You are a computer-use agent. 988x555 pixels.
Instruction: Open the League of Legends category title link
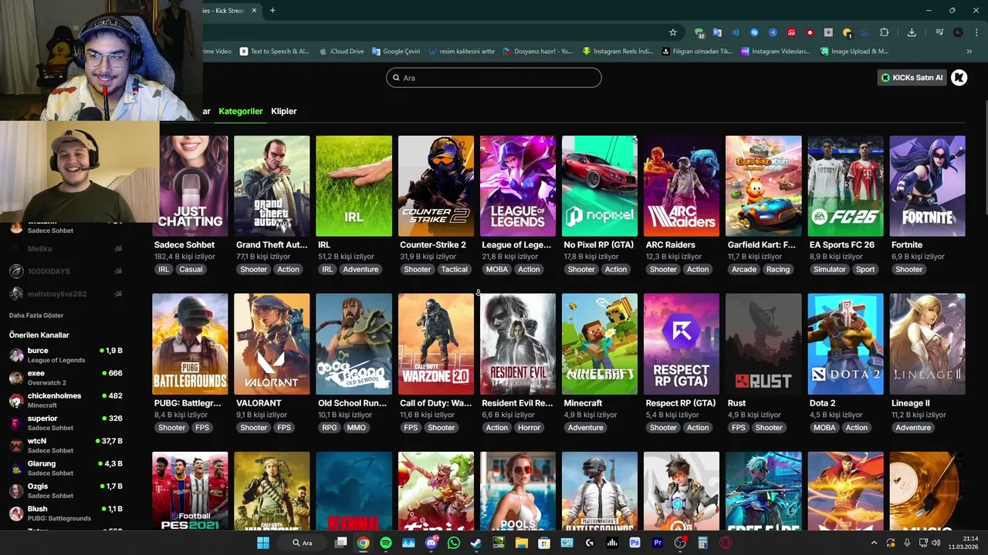(x=516, y=245)
